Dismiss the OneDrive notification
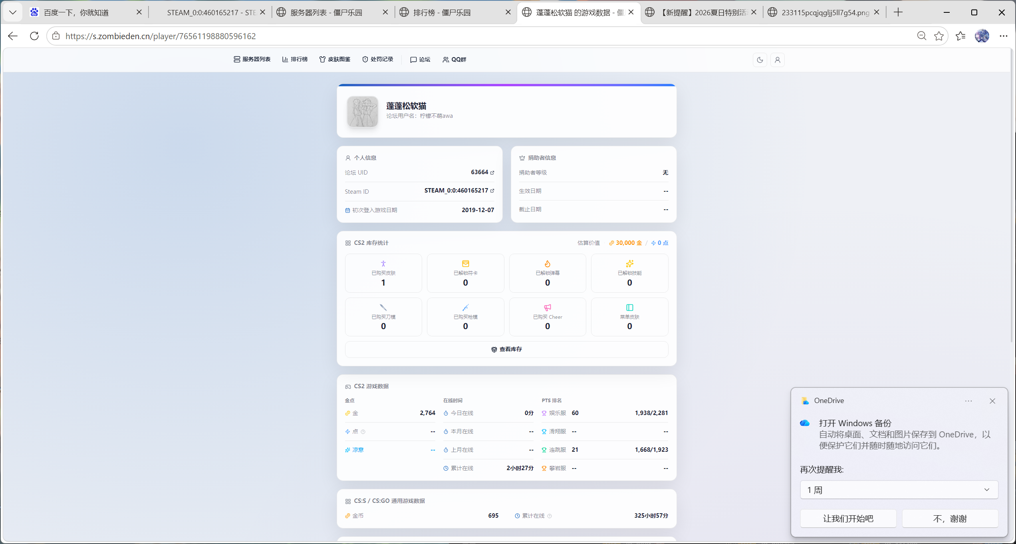 [x=992, y=401]
